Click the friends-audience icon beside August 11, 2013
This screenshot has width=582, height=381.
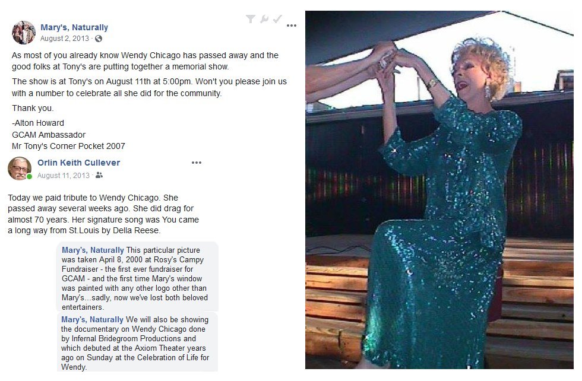[x=99, y=175]
